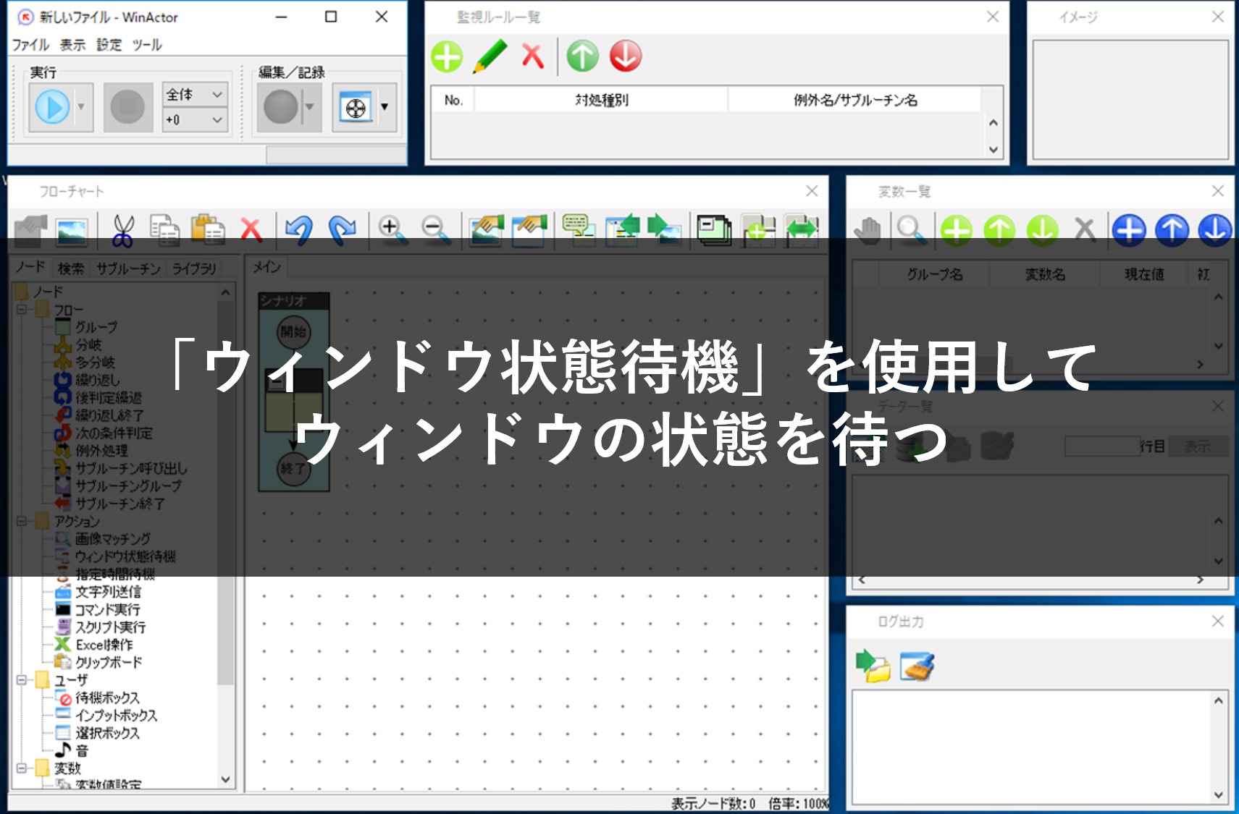
Task: Select the 文字列送信 node in tree
Action: coord(109,592)
